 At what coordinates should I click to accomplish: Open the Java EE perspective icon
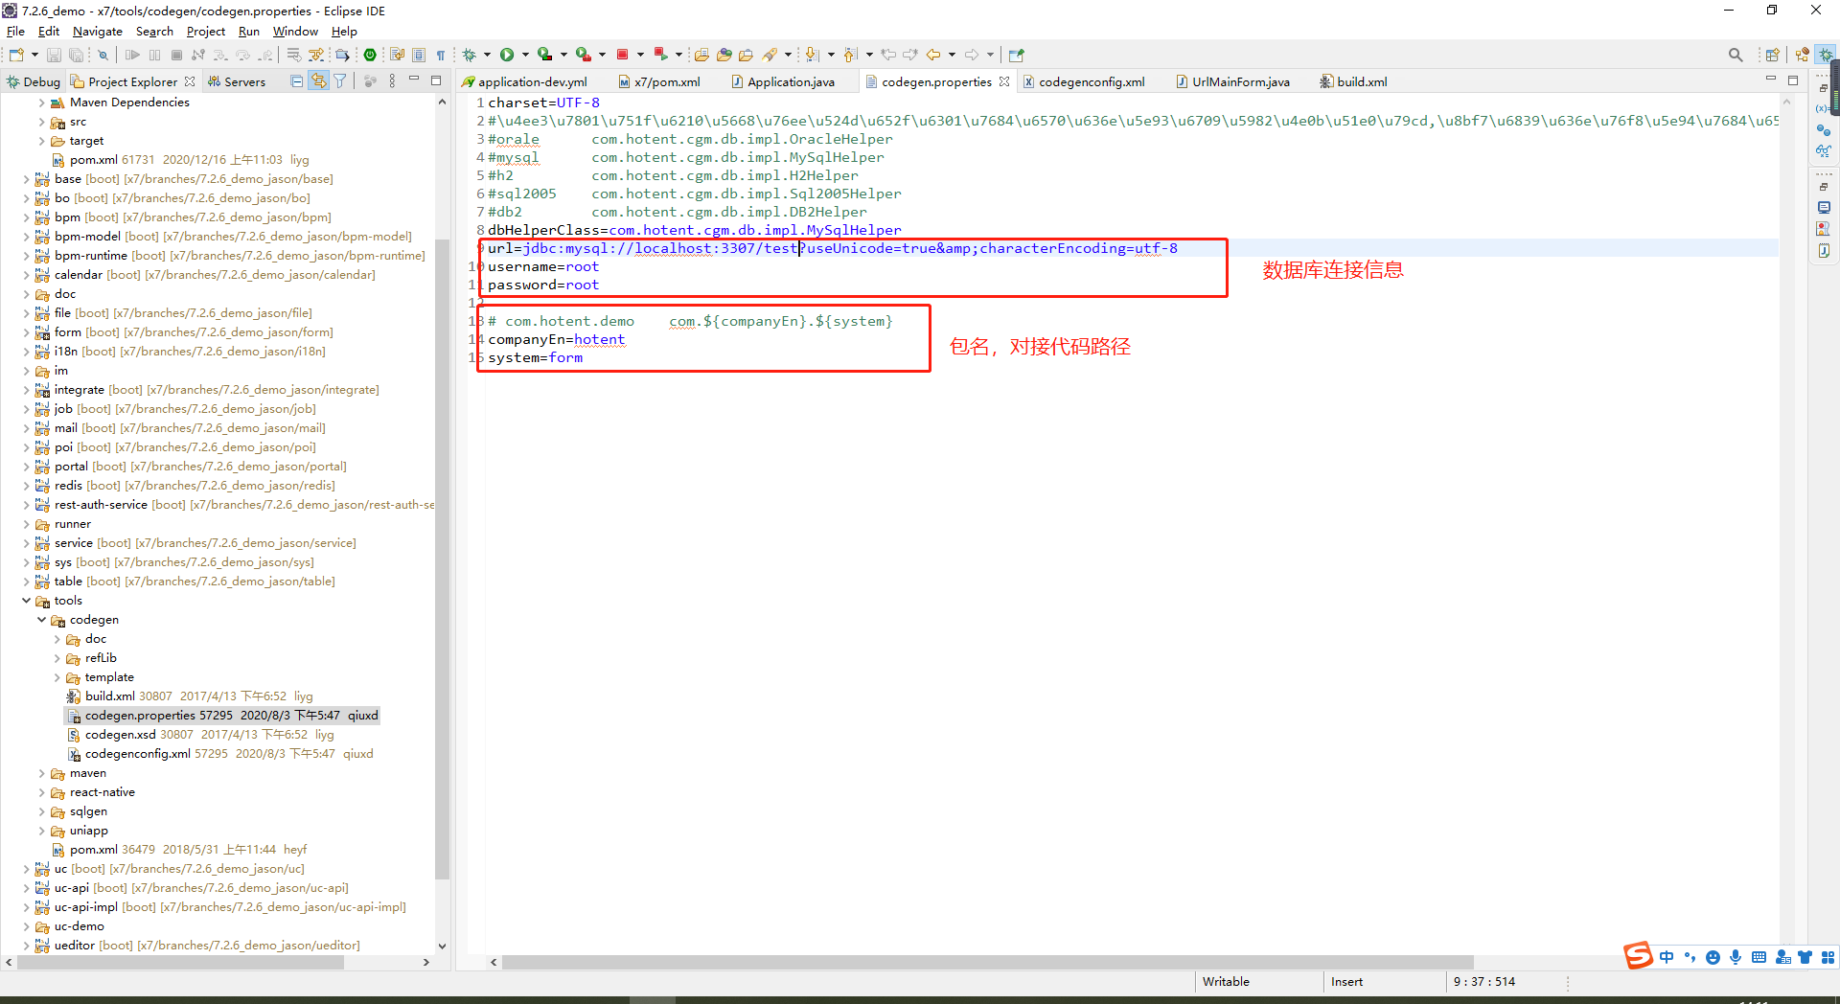tap(1803, 55)
